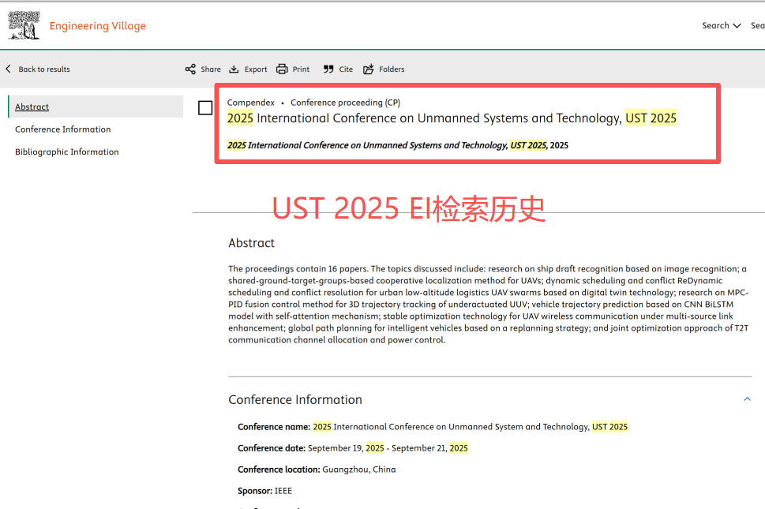Click the Engineering Village elephant logo
The width and height of the screenshot is (765, 509).
pos(24,24)
